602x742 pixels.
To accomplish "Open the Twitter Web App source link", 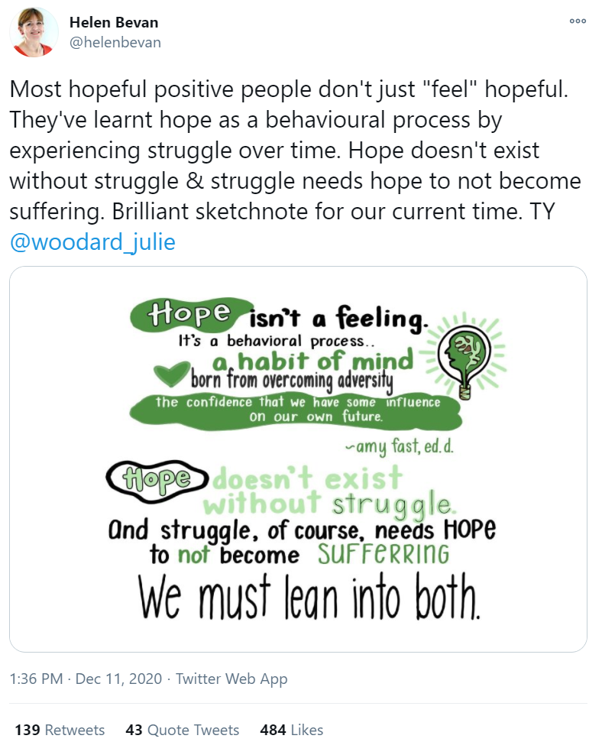I will (231, 679).
